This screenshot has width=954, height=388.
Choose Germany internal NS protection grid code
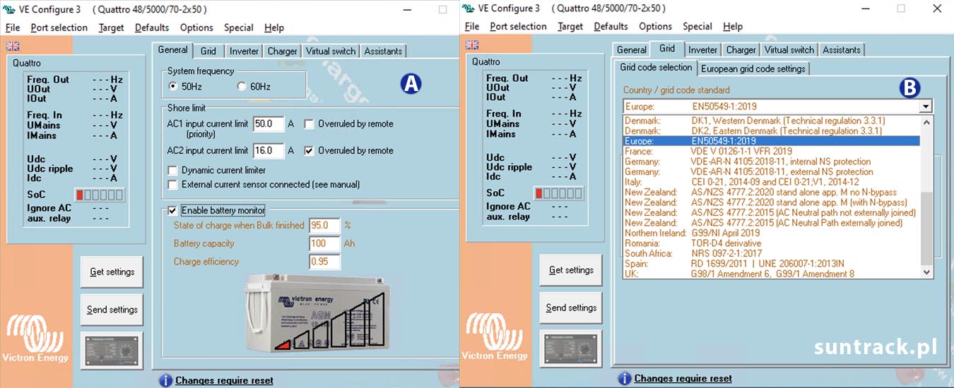(x=772, y=162)
